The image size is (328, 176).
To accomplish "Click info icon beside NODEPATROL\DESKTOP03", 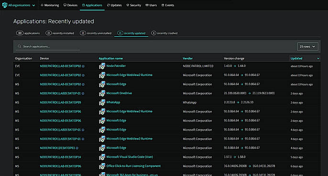I will pyautogui.click(x=77, y=148).
